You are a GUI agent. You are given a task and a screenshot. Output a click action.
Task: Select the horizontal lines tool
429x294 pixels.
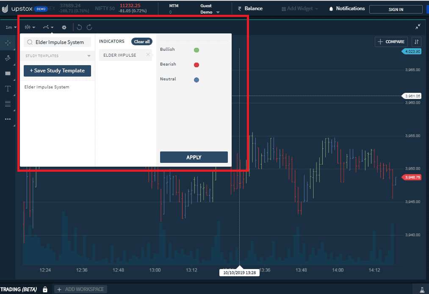8,104
